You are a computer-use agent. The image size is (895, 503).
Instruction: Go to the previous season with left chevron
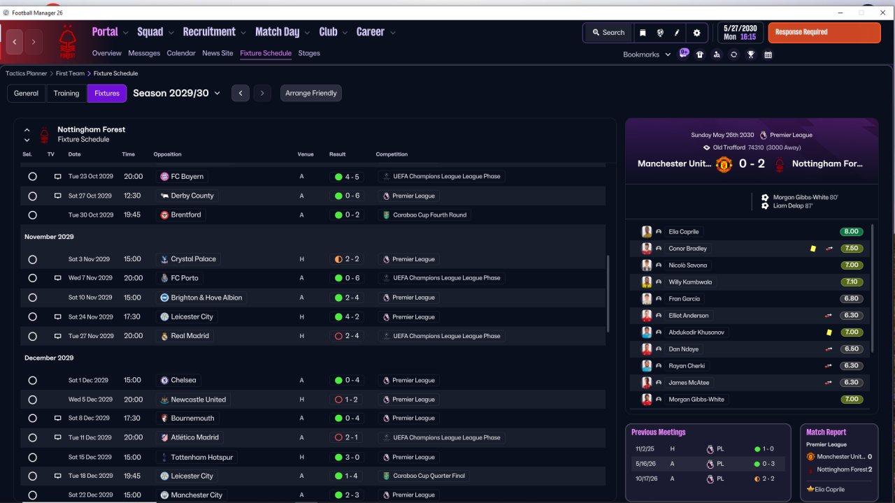click(241, 94)
